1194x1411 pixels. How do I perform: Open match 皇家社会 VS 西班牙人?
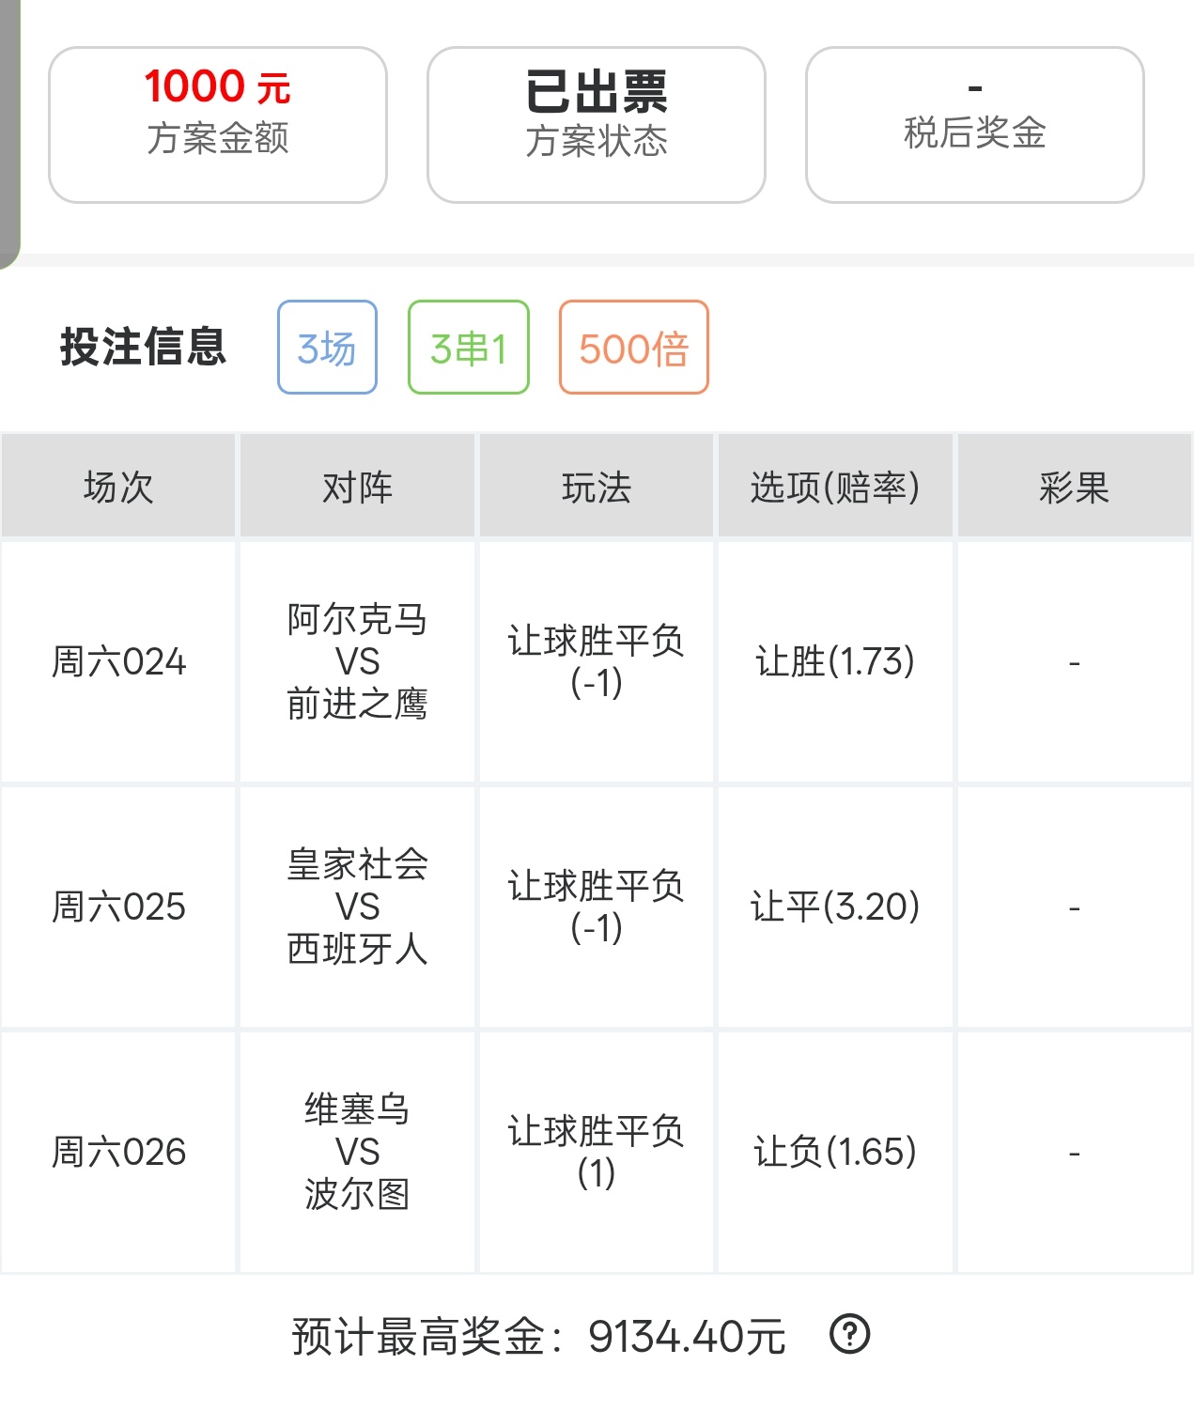pos(357,907)
